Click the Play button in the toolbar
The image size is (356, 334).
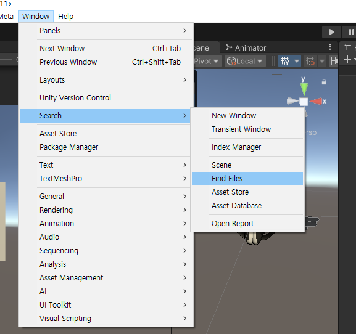(x=331, y=32)
